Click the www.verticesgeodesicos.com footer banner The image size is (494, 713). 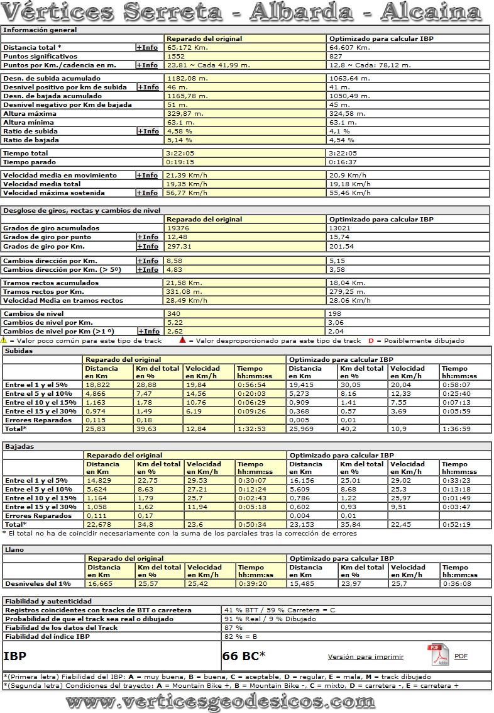(220, 702)
